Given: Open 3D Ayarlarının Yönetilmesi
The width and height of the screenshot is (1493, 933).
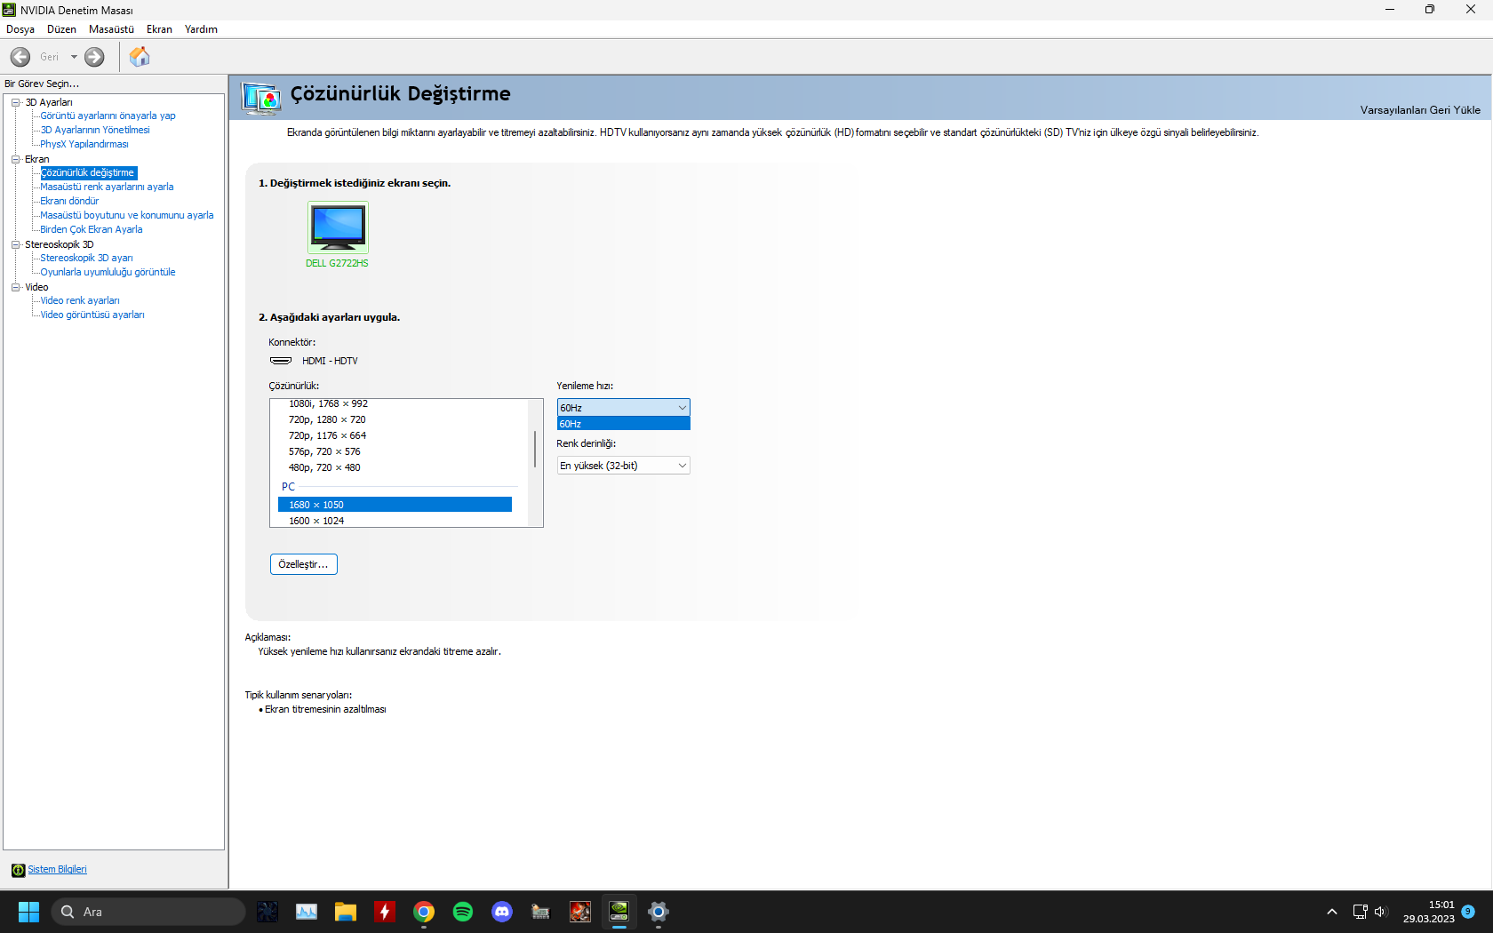Looking at the screenshot, I should (x=95, y=130).
